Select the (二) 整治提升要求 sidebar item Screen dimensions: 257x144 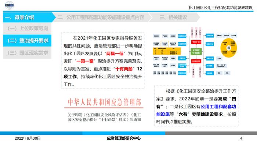tap(27, 40)
